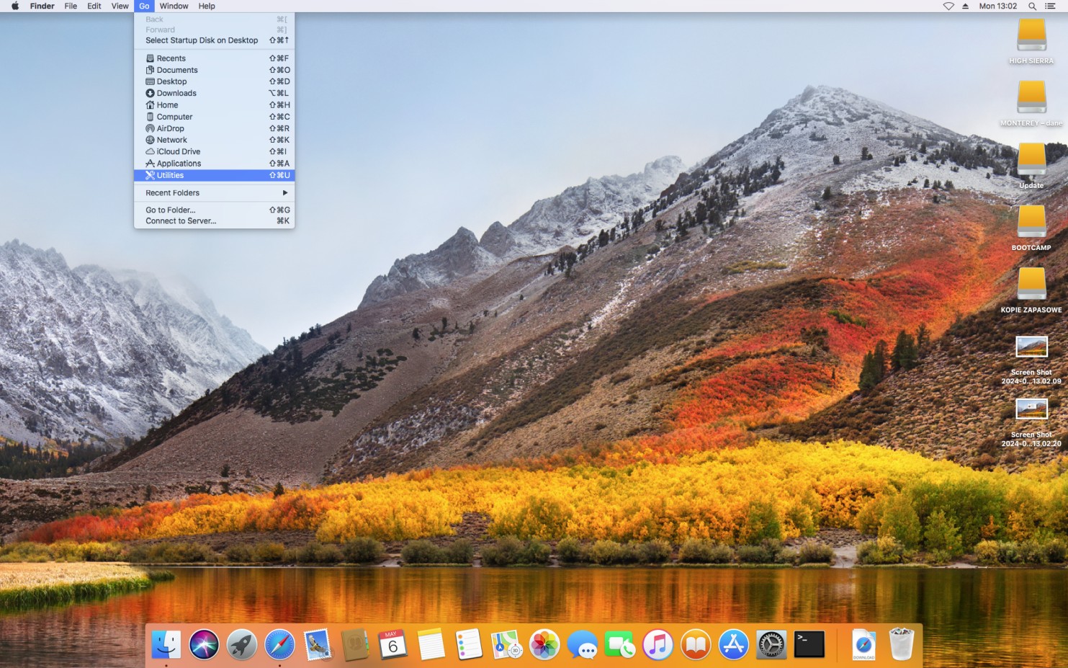1068x668 pixels.
Task: Choose Downloads in Go menu
Action: 214,93
